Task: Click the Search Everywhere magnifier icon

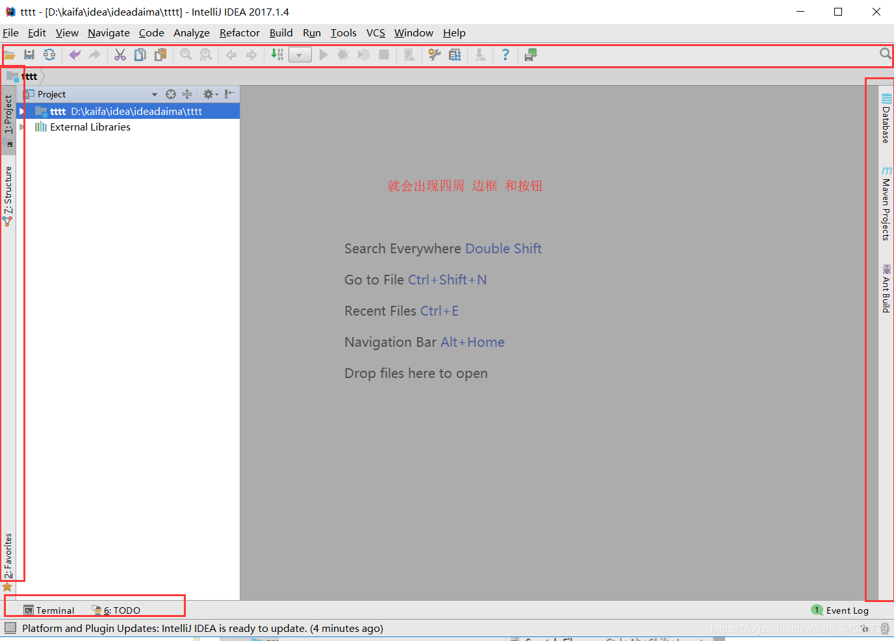Action: coord(886,54)
